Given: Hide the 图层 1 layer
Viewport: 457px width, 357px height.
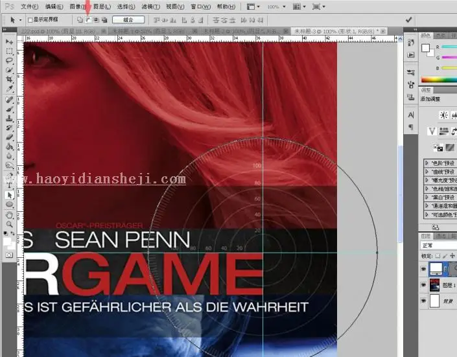Looking at the screenshot, I should coord(423,285).
